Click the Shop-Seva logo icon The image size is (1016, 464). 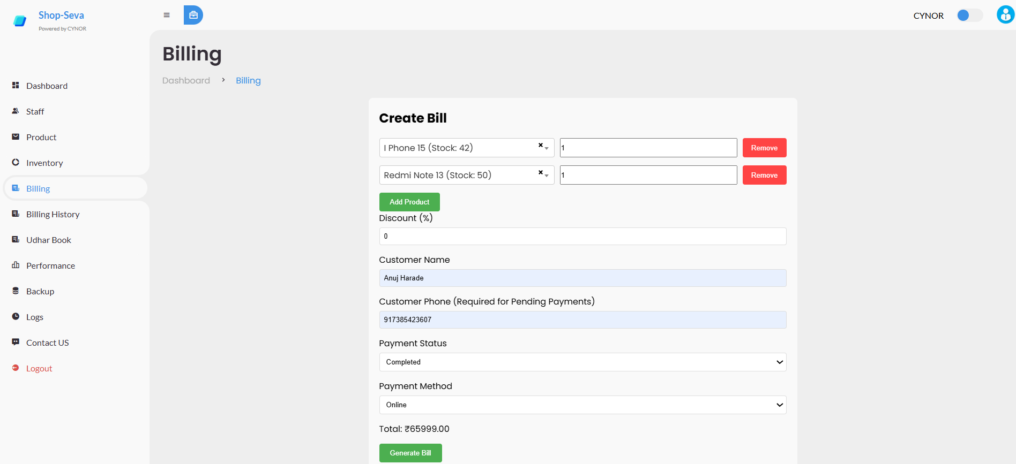coord(20,21)
